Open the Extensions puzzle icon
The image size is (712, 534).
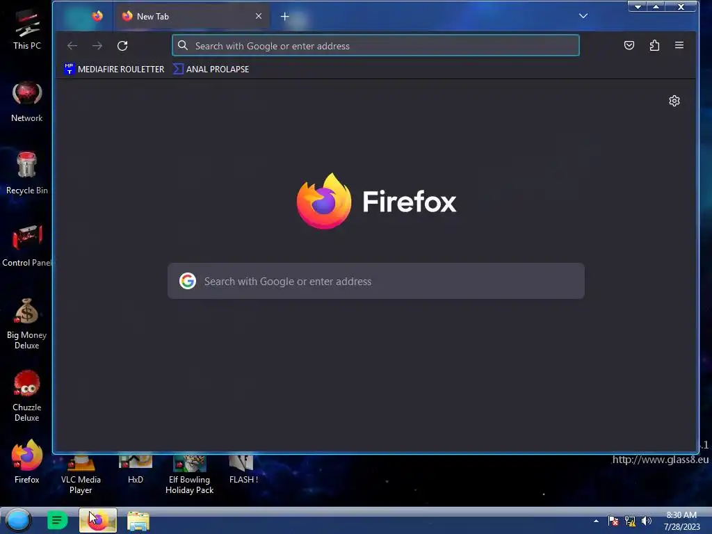(654, 45)
